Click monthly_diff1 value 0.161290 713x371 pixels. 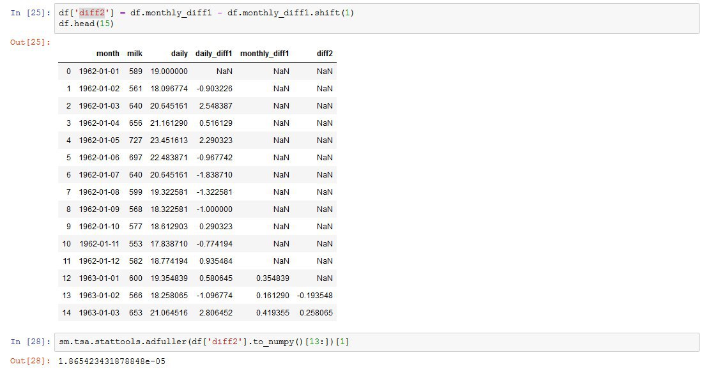point(273,296)
